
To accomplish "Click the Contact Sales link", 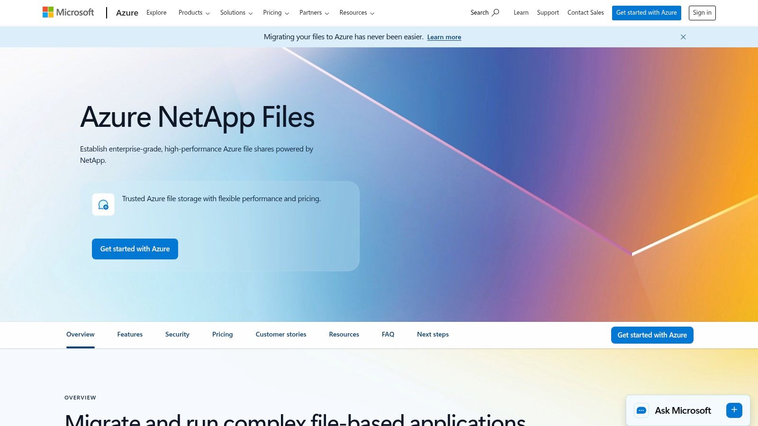I will 586,13.
